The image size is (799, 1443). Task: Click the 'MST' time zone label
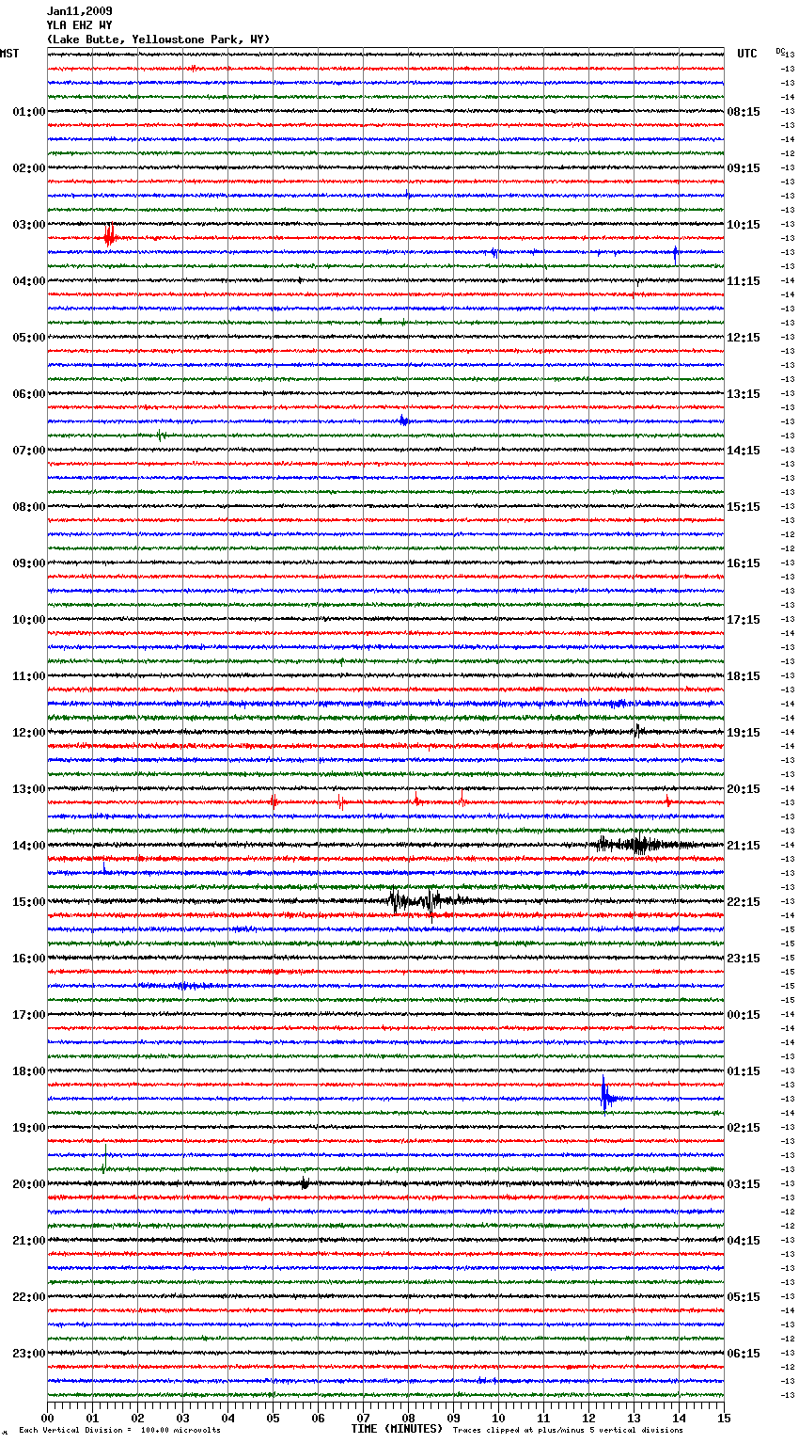click(9, 54)
